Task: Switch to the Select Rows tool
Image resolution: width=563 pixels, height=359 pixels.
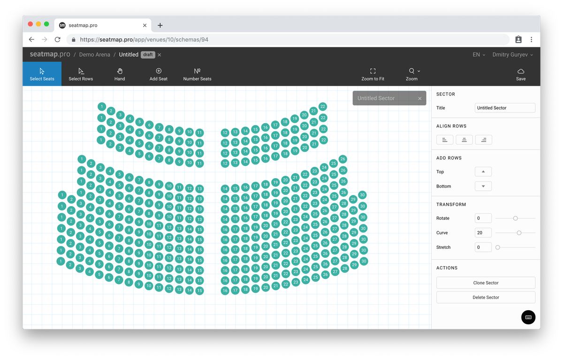Action: pyautogui.click(x=80, y=74)
